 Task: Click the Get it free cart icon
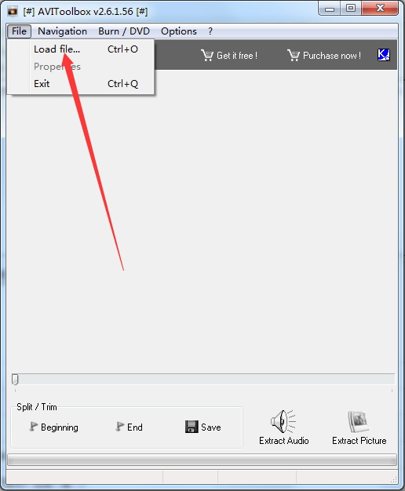pyautogui.click(x=207, y=56)
